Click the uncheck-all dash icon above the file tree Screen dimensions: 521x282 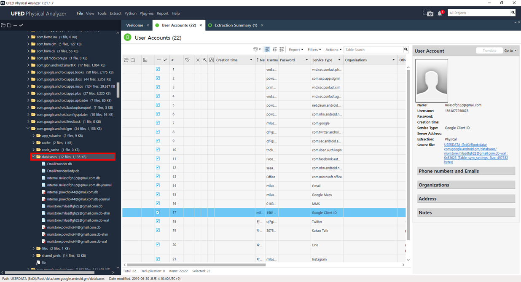[x=15, y=25]
